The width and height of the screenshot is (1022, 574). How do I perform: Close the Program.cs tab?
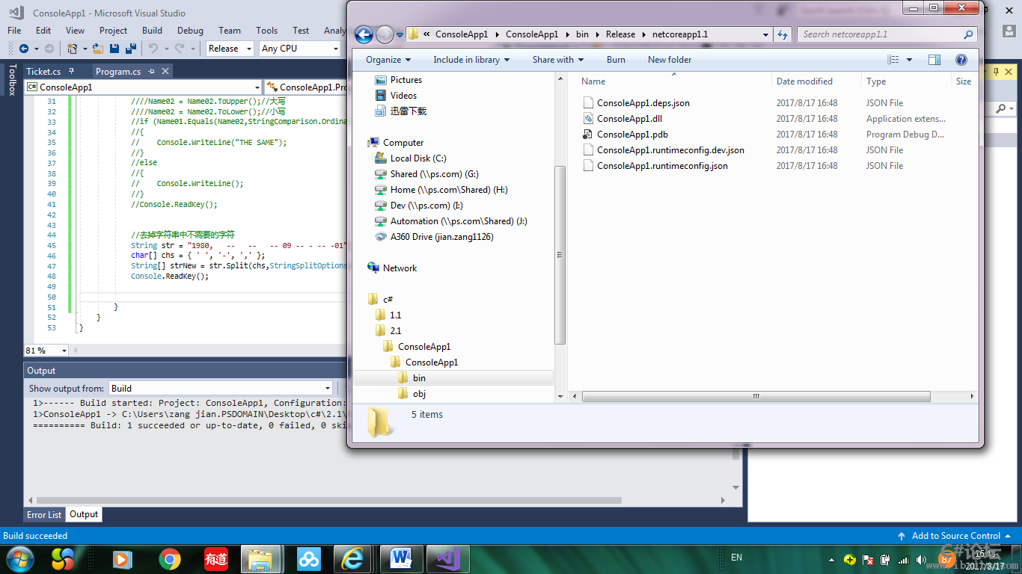click(x=165, y=71)
